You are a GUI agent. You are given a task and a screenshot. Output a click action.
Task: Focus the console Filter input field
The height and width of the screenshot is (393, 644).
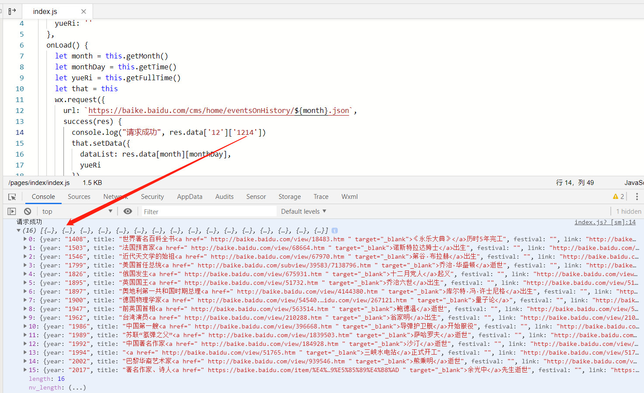(208, 212)
